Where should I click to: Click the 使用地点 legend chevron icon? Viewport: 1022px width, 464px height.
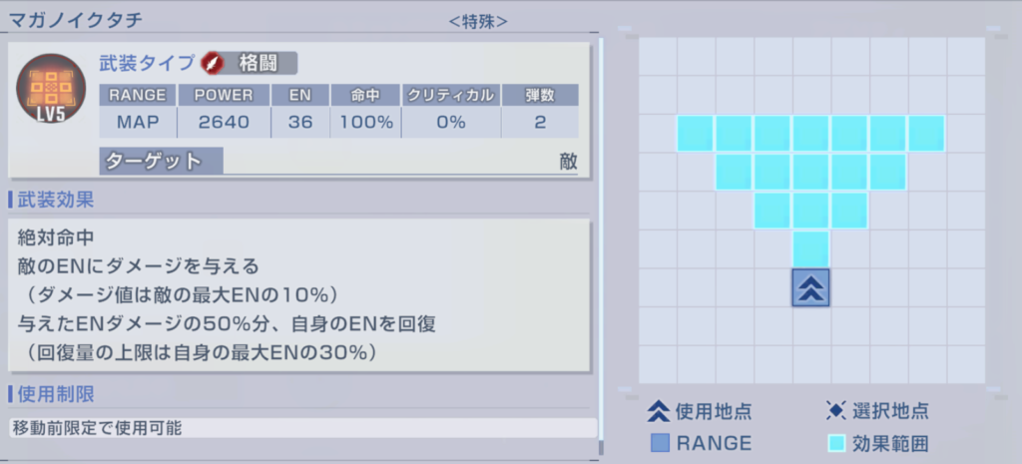tap(658, 410)
